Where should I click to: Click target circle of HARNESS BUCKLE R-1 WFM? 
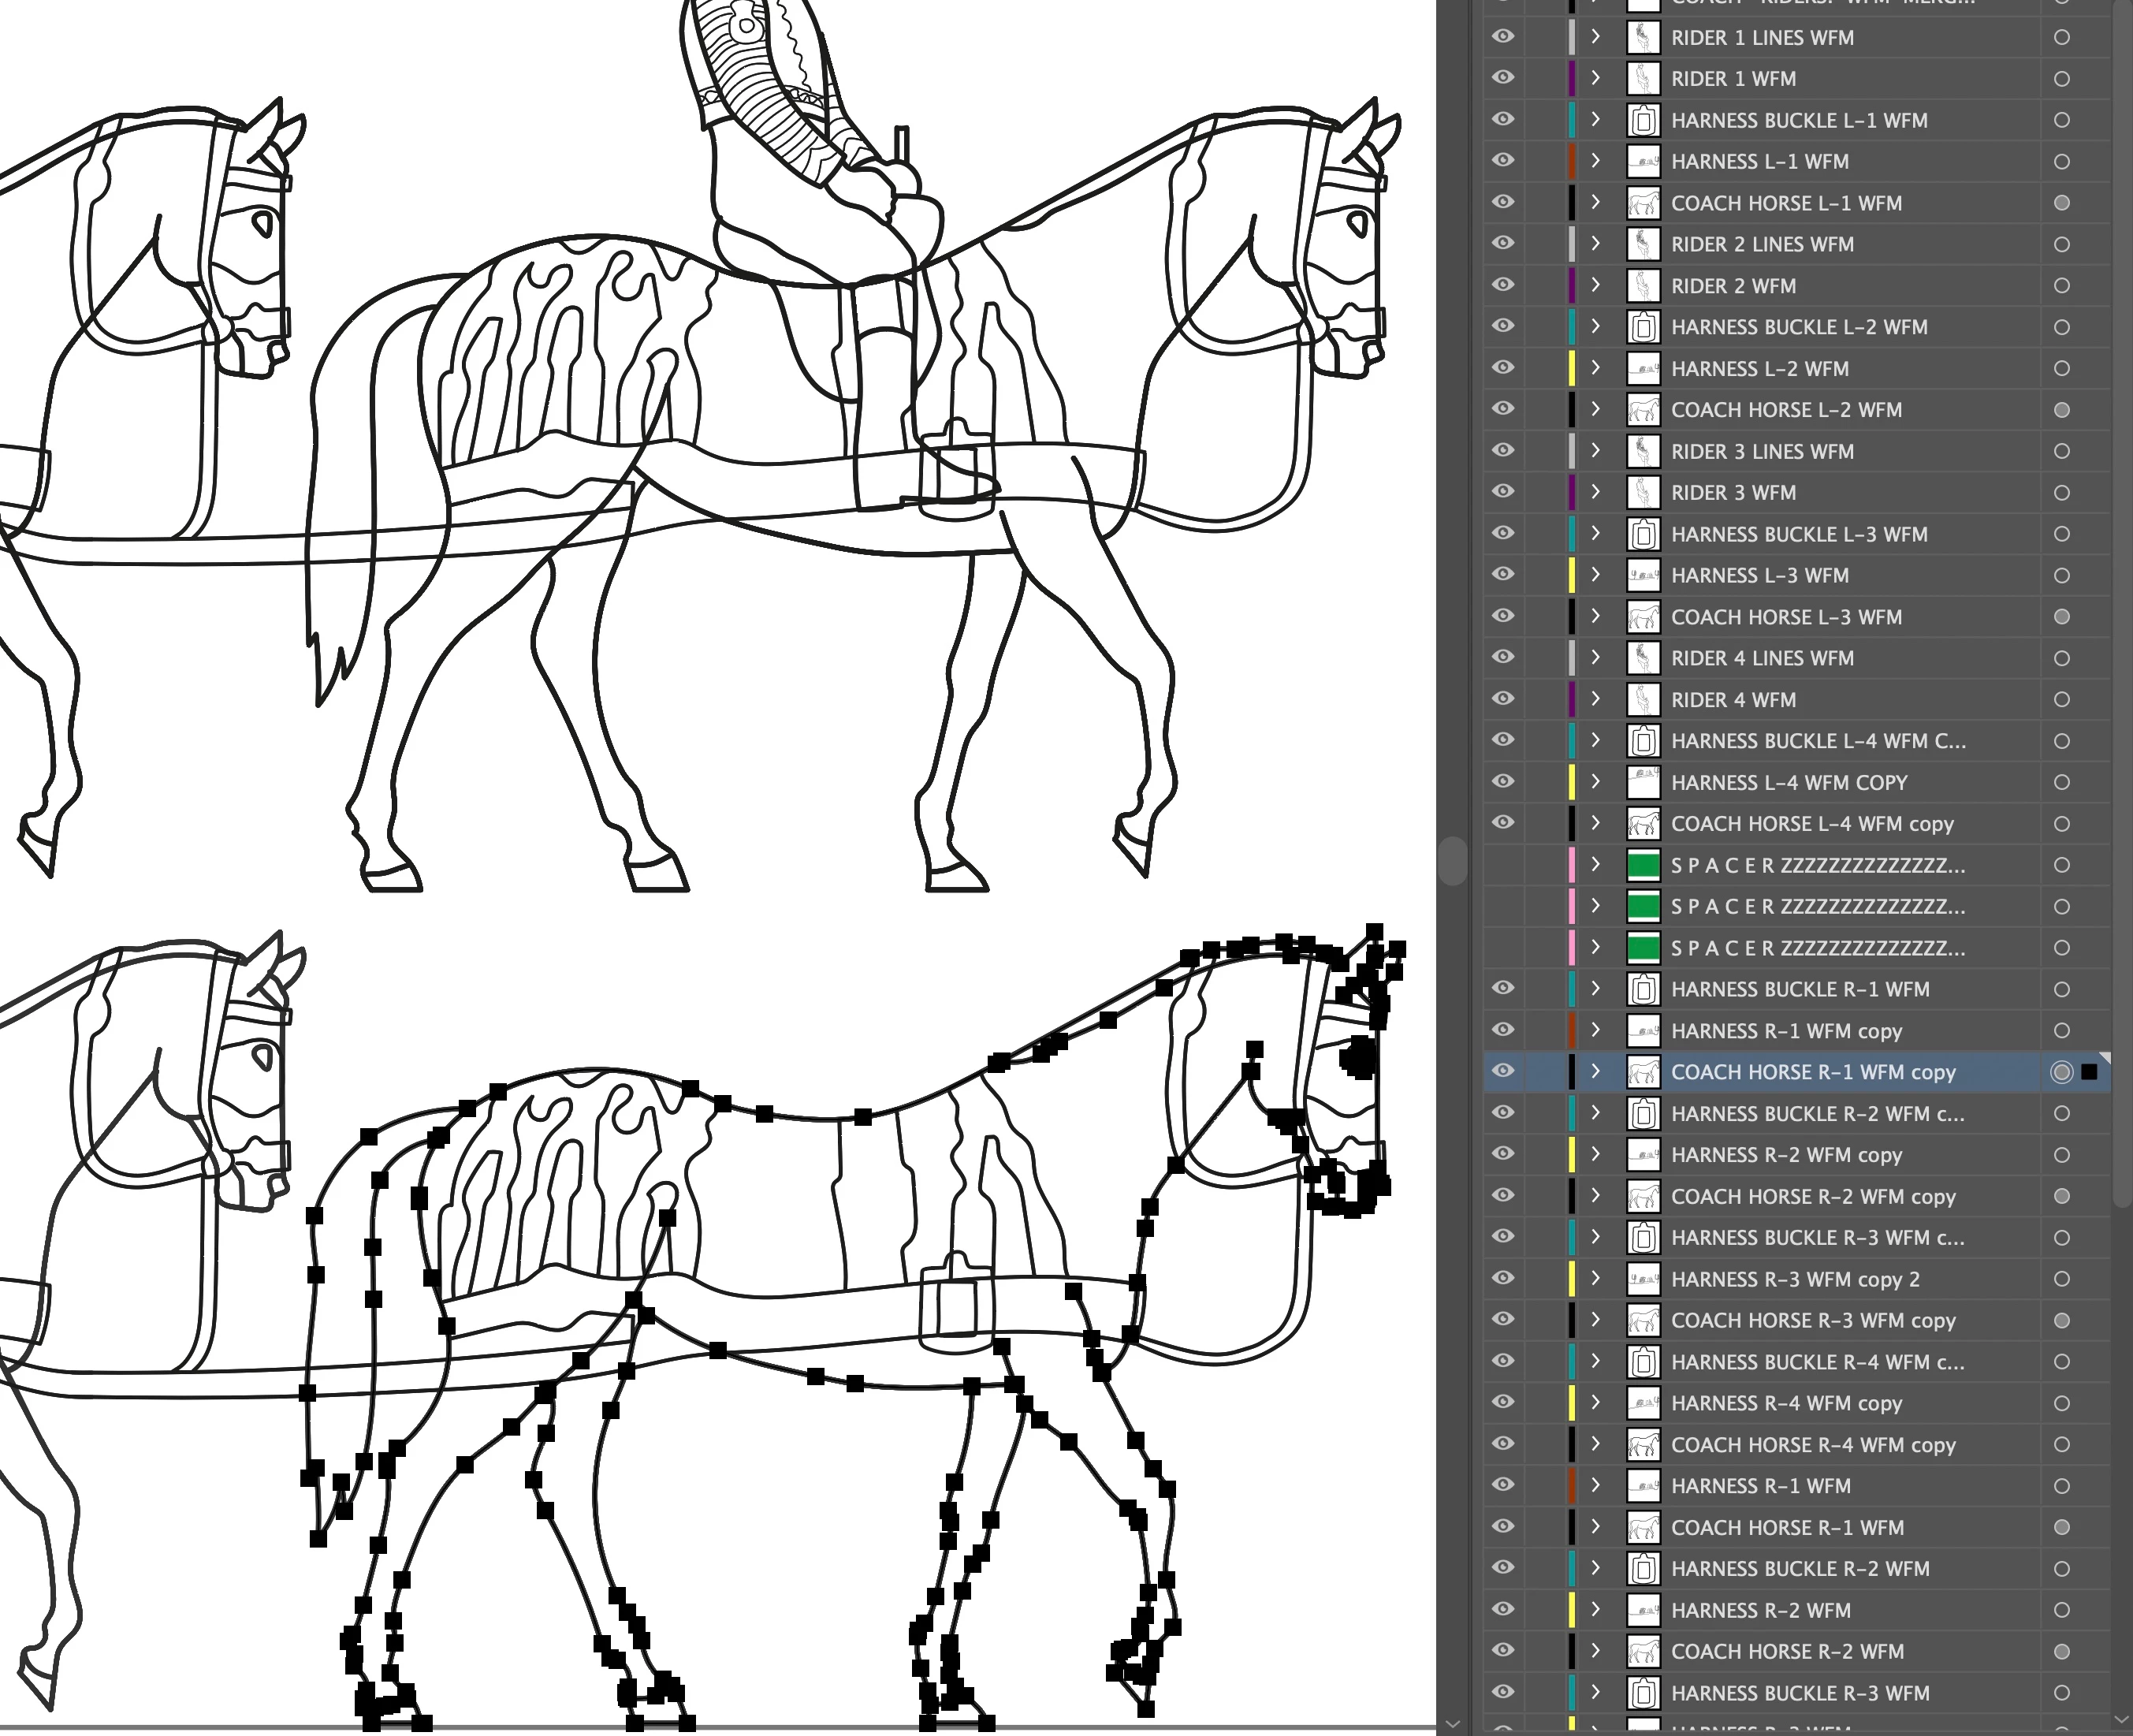coord(2061,990)
